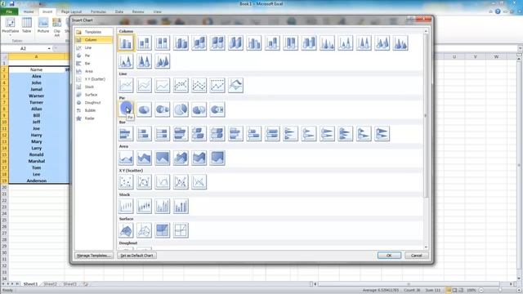Screen dimensions: 523x294
Task: Click Cancel in Insert Chart dialog
Action: coord(417,256)
